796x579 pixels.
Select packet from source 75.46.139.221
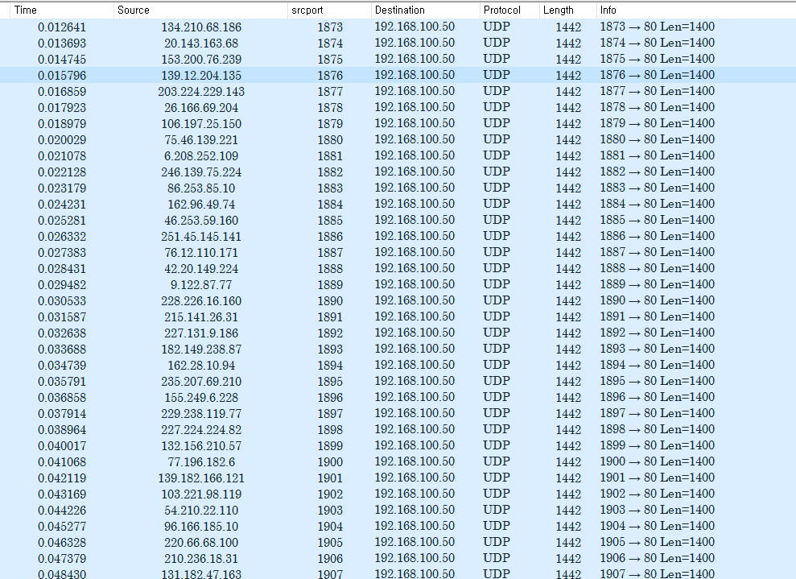(398, 139)
